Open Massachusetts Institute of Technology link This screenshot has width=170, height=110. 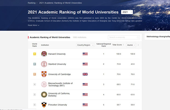pos(60,84)
